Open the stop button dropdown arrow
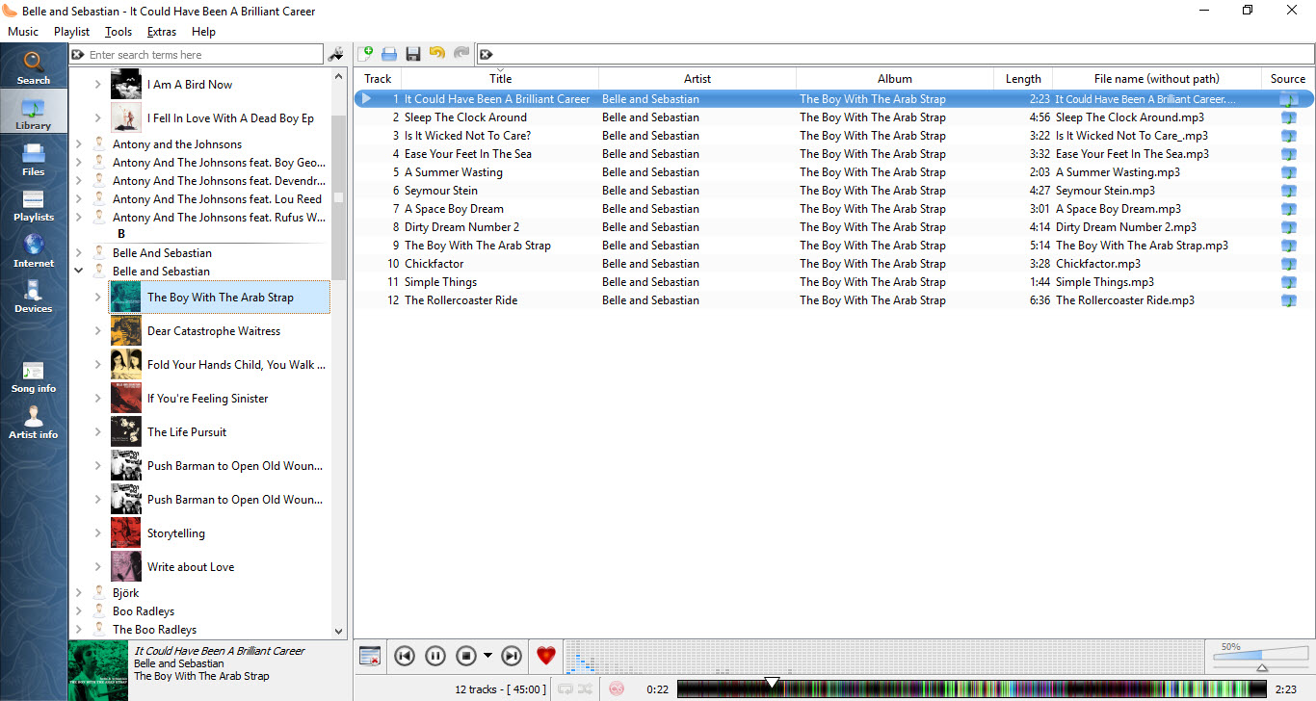 click(487, 656)
